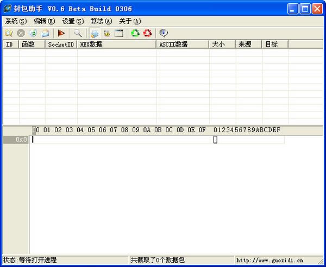The height and width of the screenshot is (267, 326).
Task: Open the 系统(S) menu
Action: 16,21
